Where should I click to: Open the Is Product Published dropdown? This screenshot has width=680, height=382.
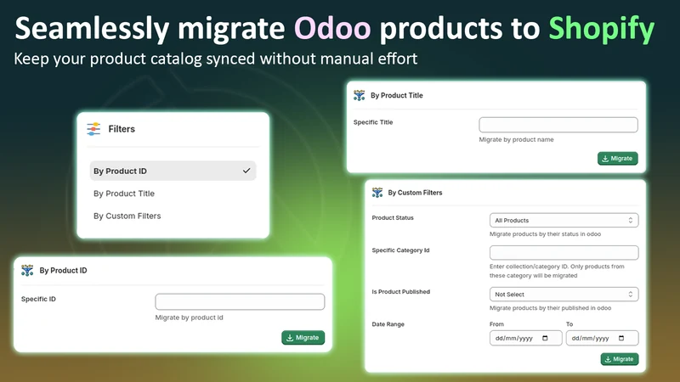tap(564, 295)
